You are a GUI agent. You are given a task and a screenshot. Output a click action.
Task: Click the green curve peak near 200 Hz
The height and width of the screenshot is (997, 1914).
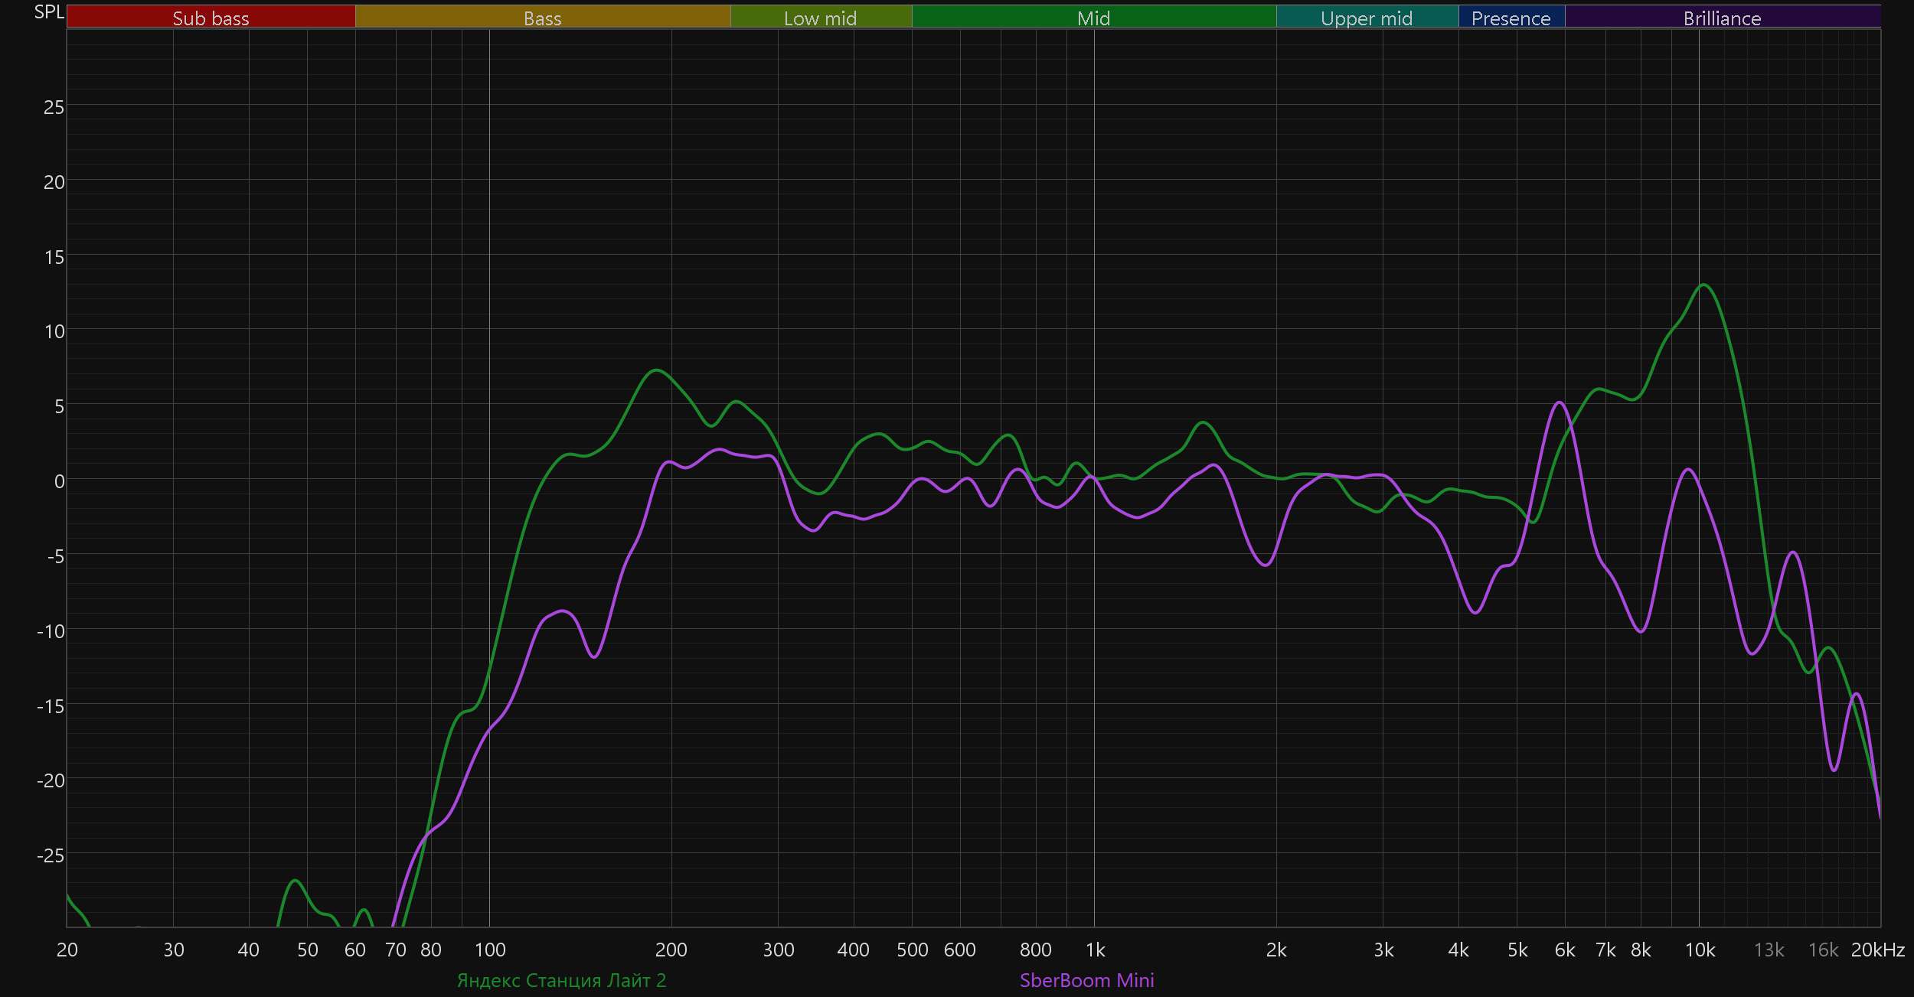pyautogui.click(x=656, y=370)
